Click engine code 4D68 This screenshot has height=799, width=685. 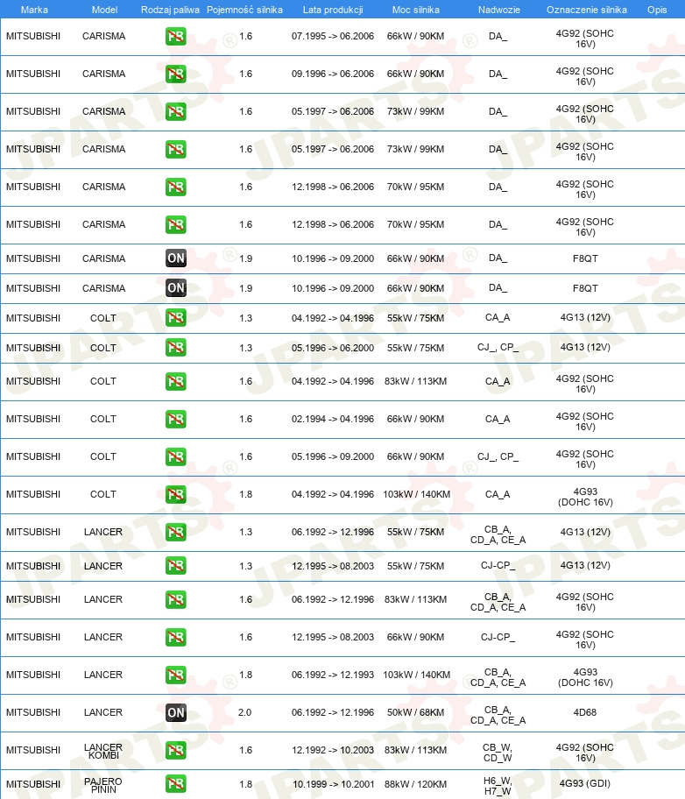click(x=584, y=712)
